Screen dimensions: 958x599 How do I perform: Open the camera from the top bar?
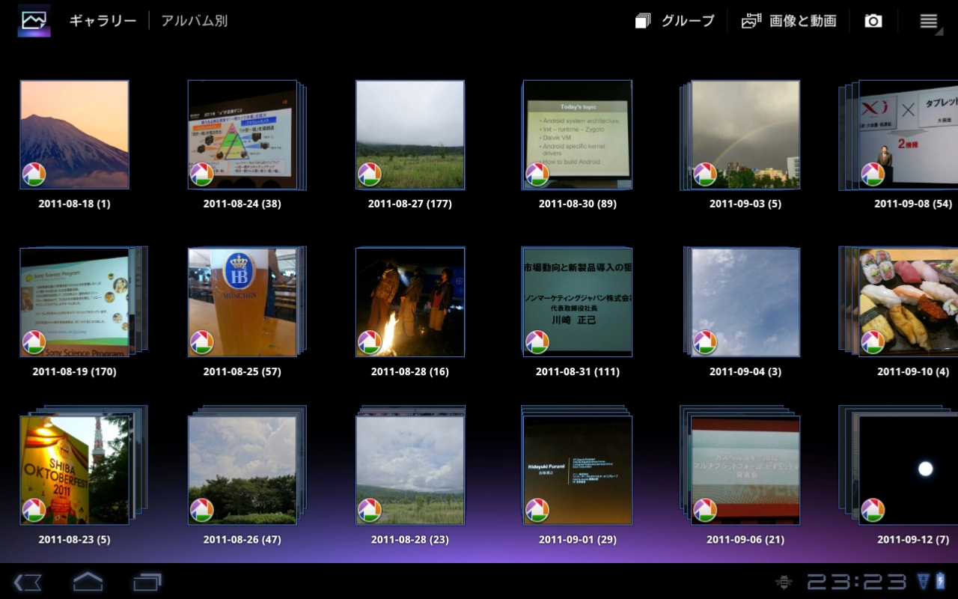pos(873,21)
